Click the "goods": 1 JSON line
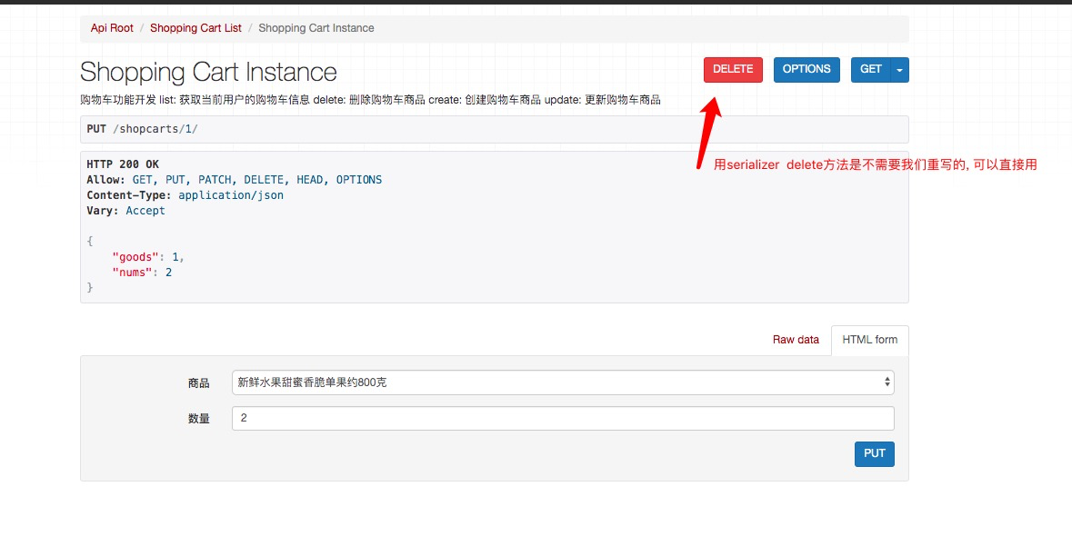 click(x=148, y=257)
